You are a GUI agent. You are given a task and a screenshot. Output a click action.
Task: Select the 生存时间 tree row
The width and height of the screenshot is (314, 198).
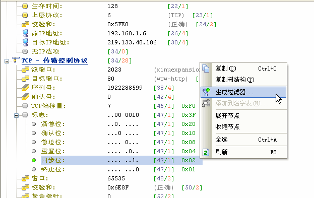coord(47,6)
